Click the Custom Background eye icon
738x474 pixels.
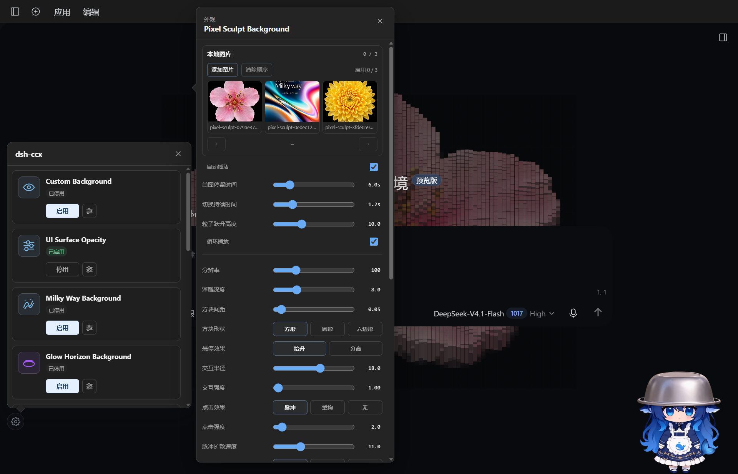(x=29, y=187)
